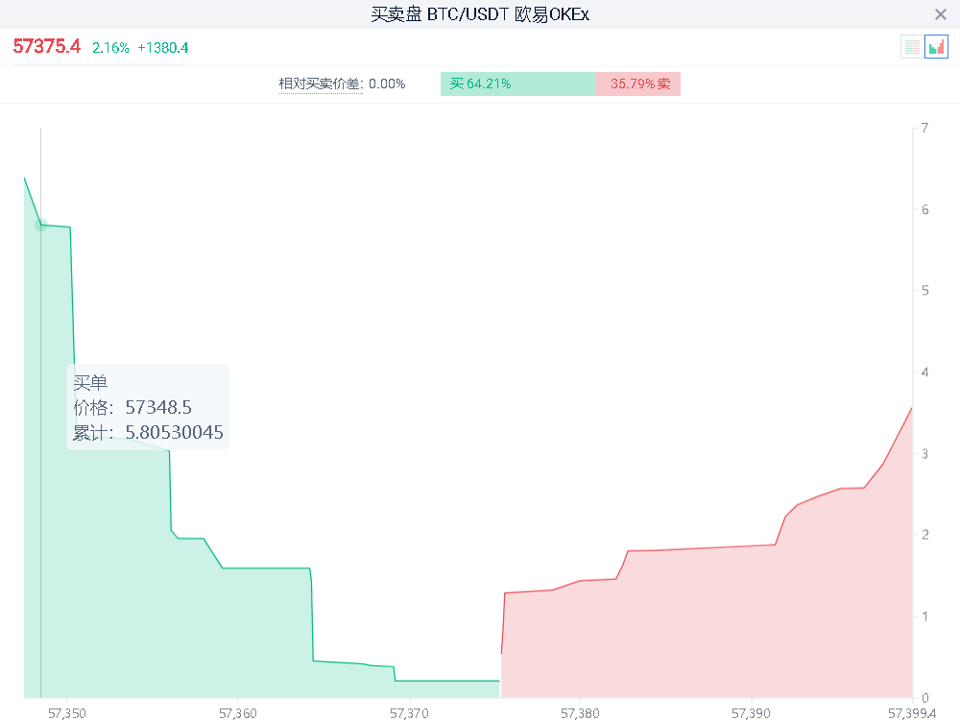Click the 2.16% change value
960x720 pixels.
110,48
